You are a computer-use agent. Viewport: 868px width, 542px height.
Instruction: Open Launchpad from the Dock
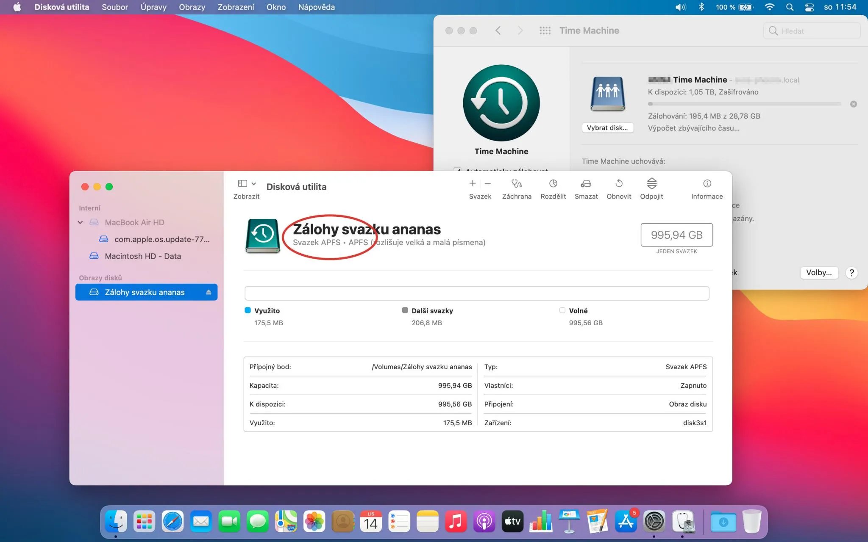pyautogui.click(x=144, y=521)
